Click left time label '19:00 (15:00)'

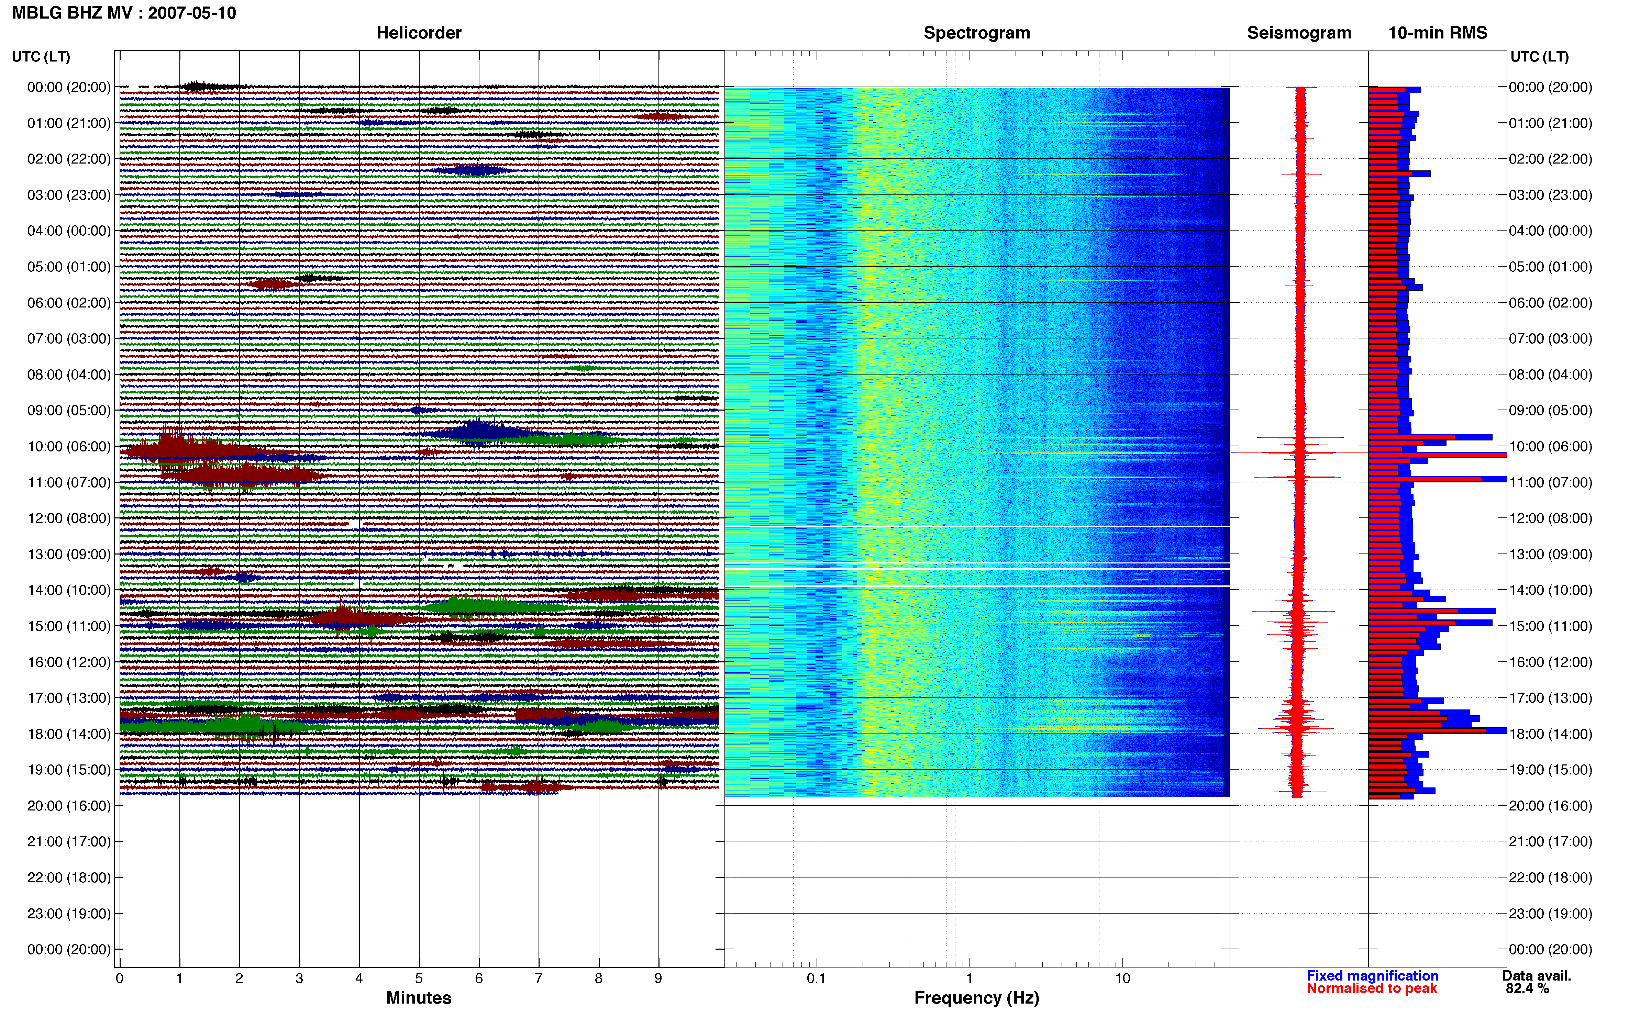(x=69, y=770)
